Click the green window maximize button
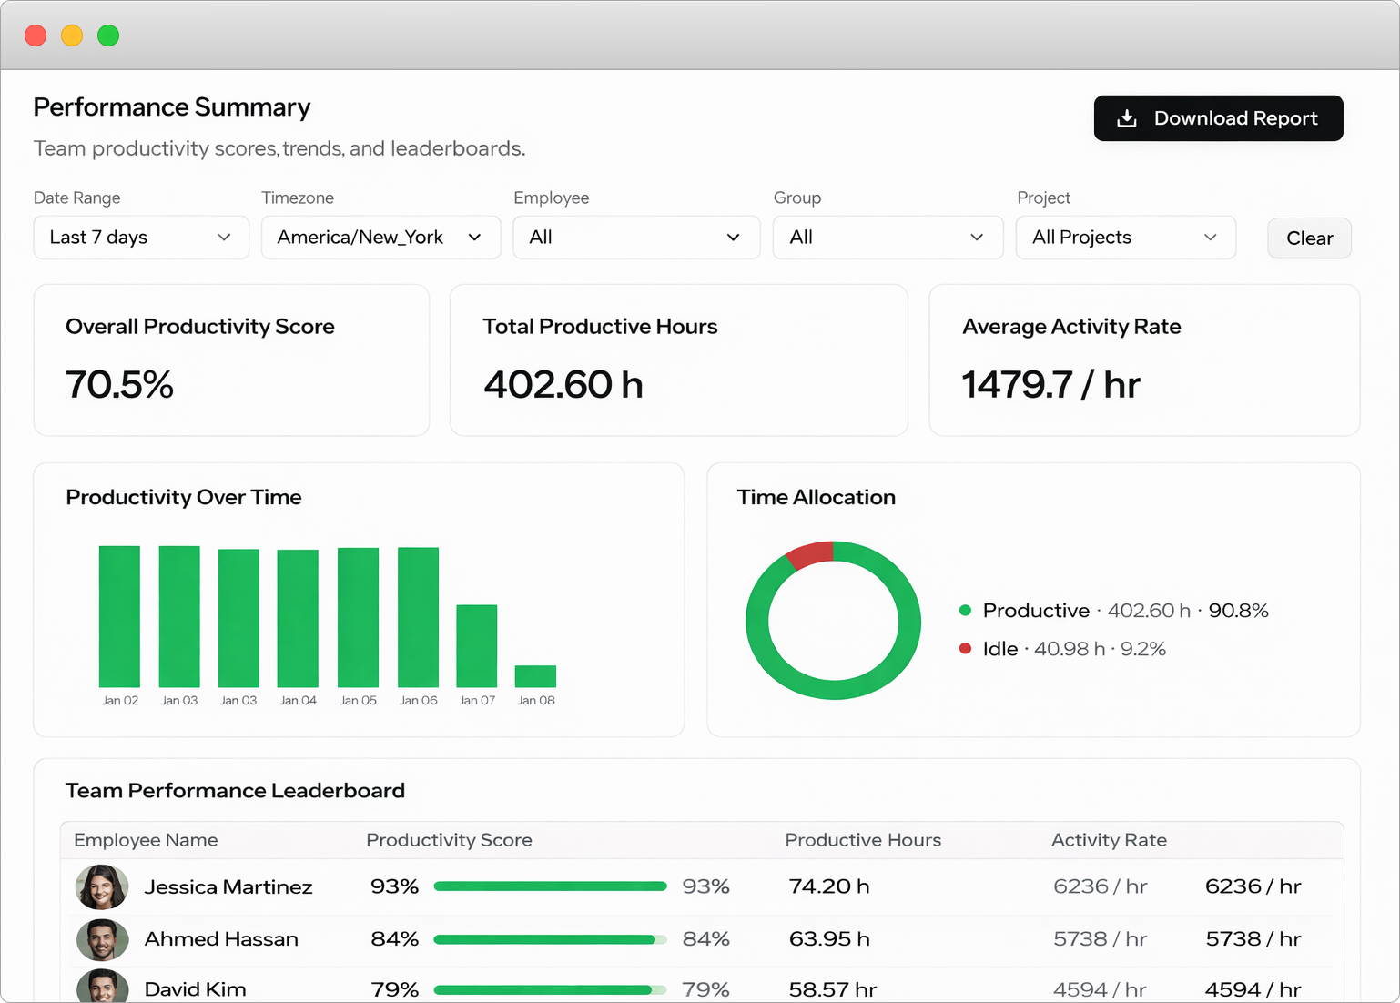1400x1003 pixels. point(108,35)
